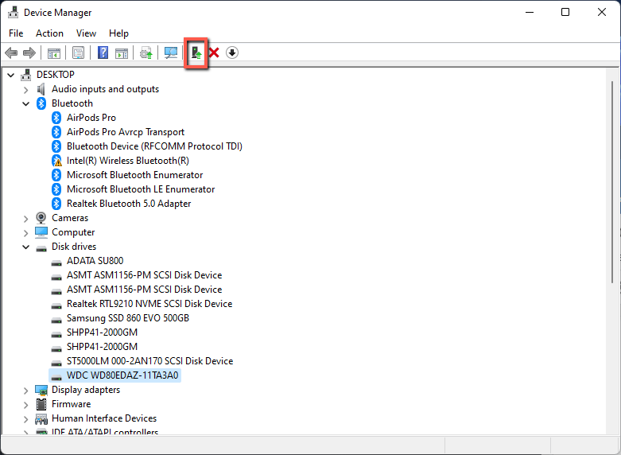
Task: Select Realtek Bluetooth 5.0 Adapter
Action: (129, 204)
